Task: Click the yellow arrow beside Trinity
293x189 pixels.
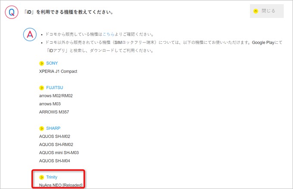Action: 42,177
